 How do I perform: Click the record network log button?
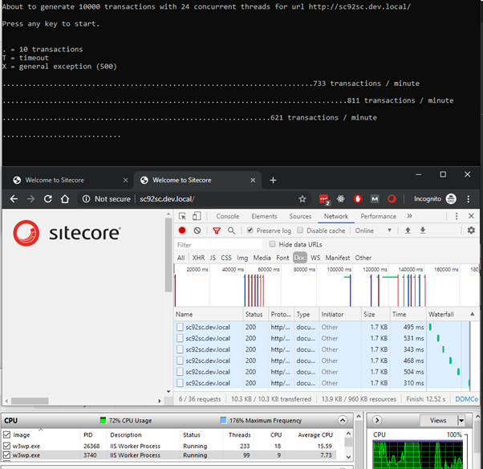pos(182,230)
